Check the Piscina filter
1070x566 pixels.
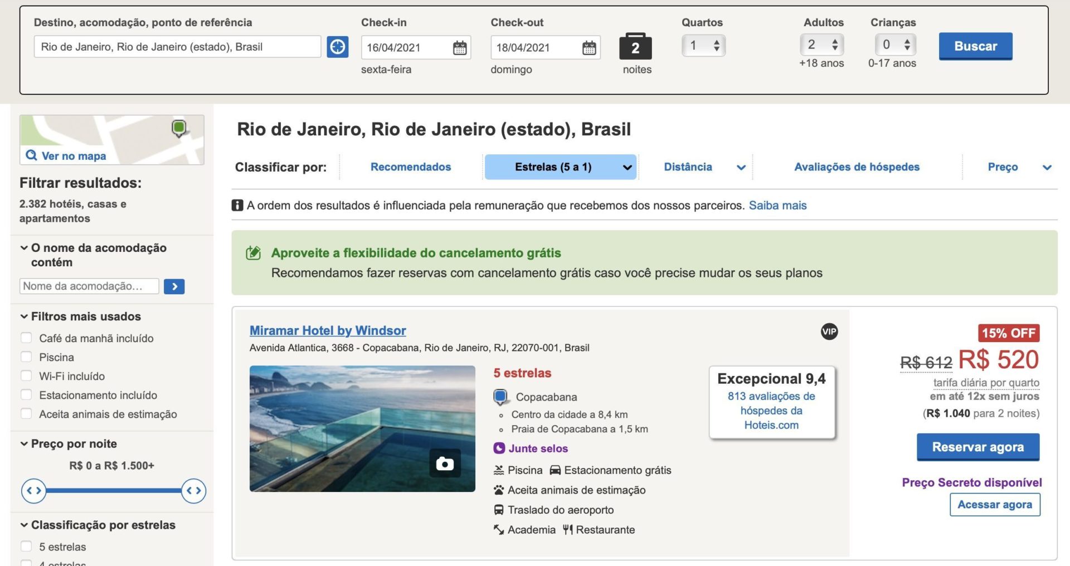coord(26,357)
